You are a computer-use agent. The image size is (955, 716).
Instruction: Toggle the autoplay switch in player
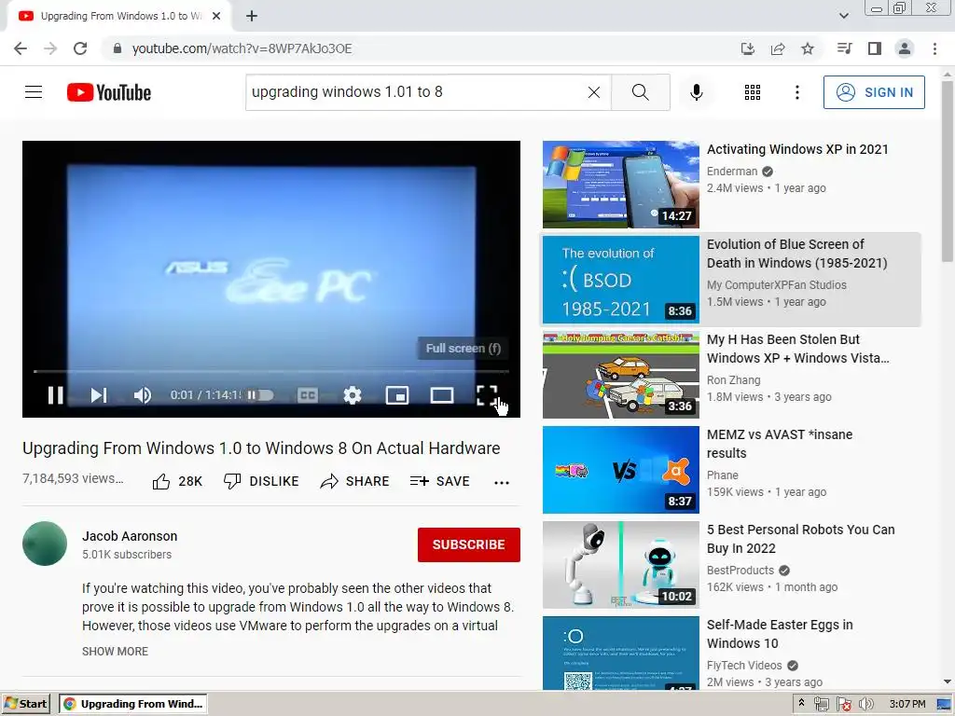(x=260, y=395)
